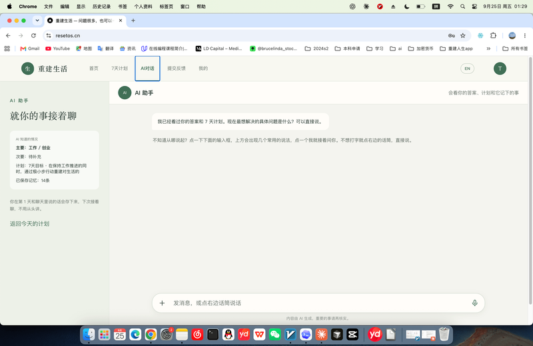Toggle macOS Do Not Disturb moon icon

click(406, 7)
